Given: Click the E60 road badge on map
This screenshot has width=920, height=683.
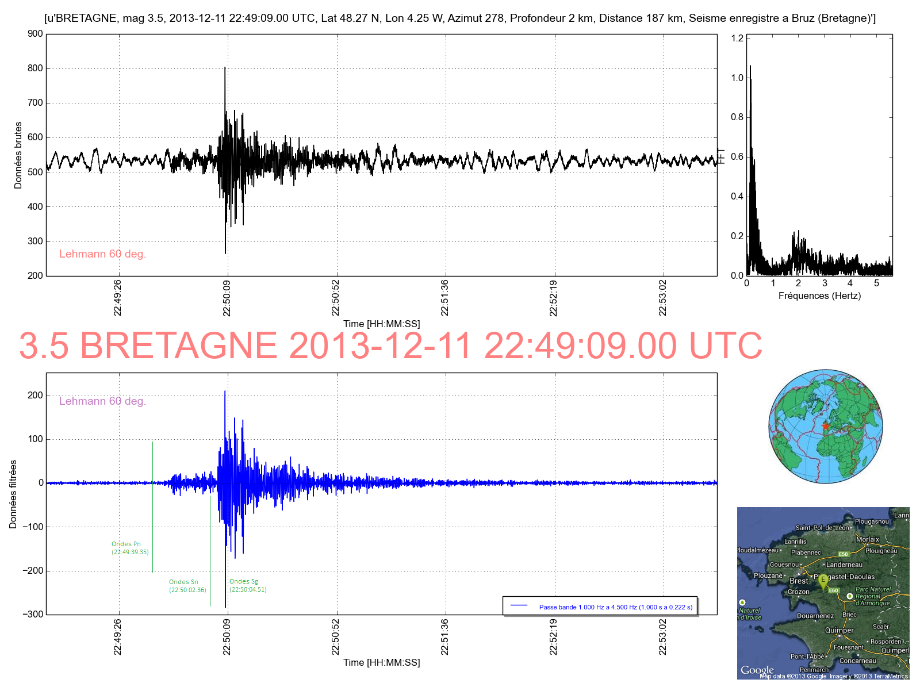Looking at the screenshot, I should click(x=834, y=590).
